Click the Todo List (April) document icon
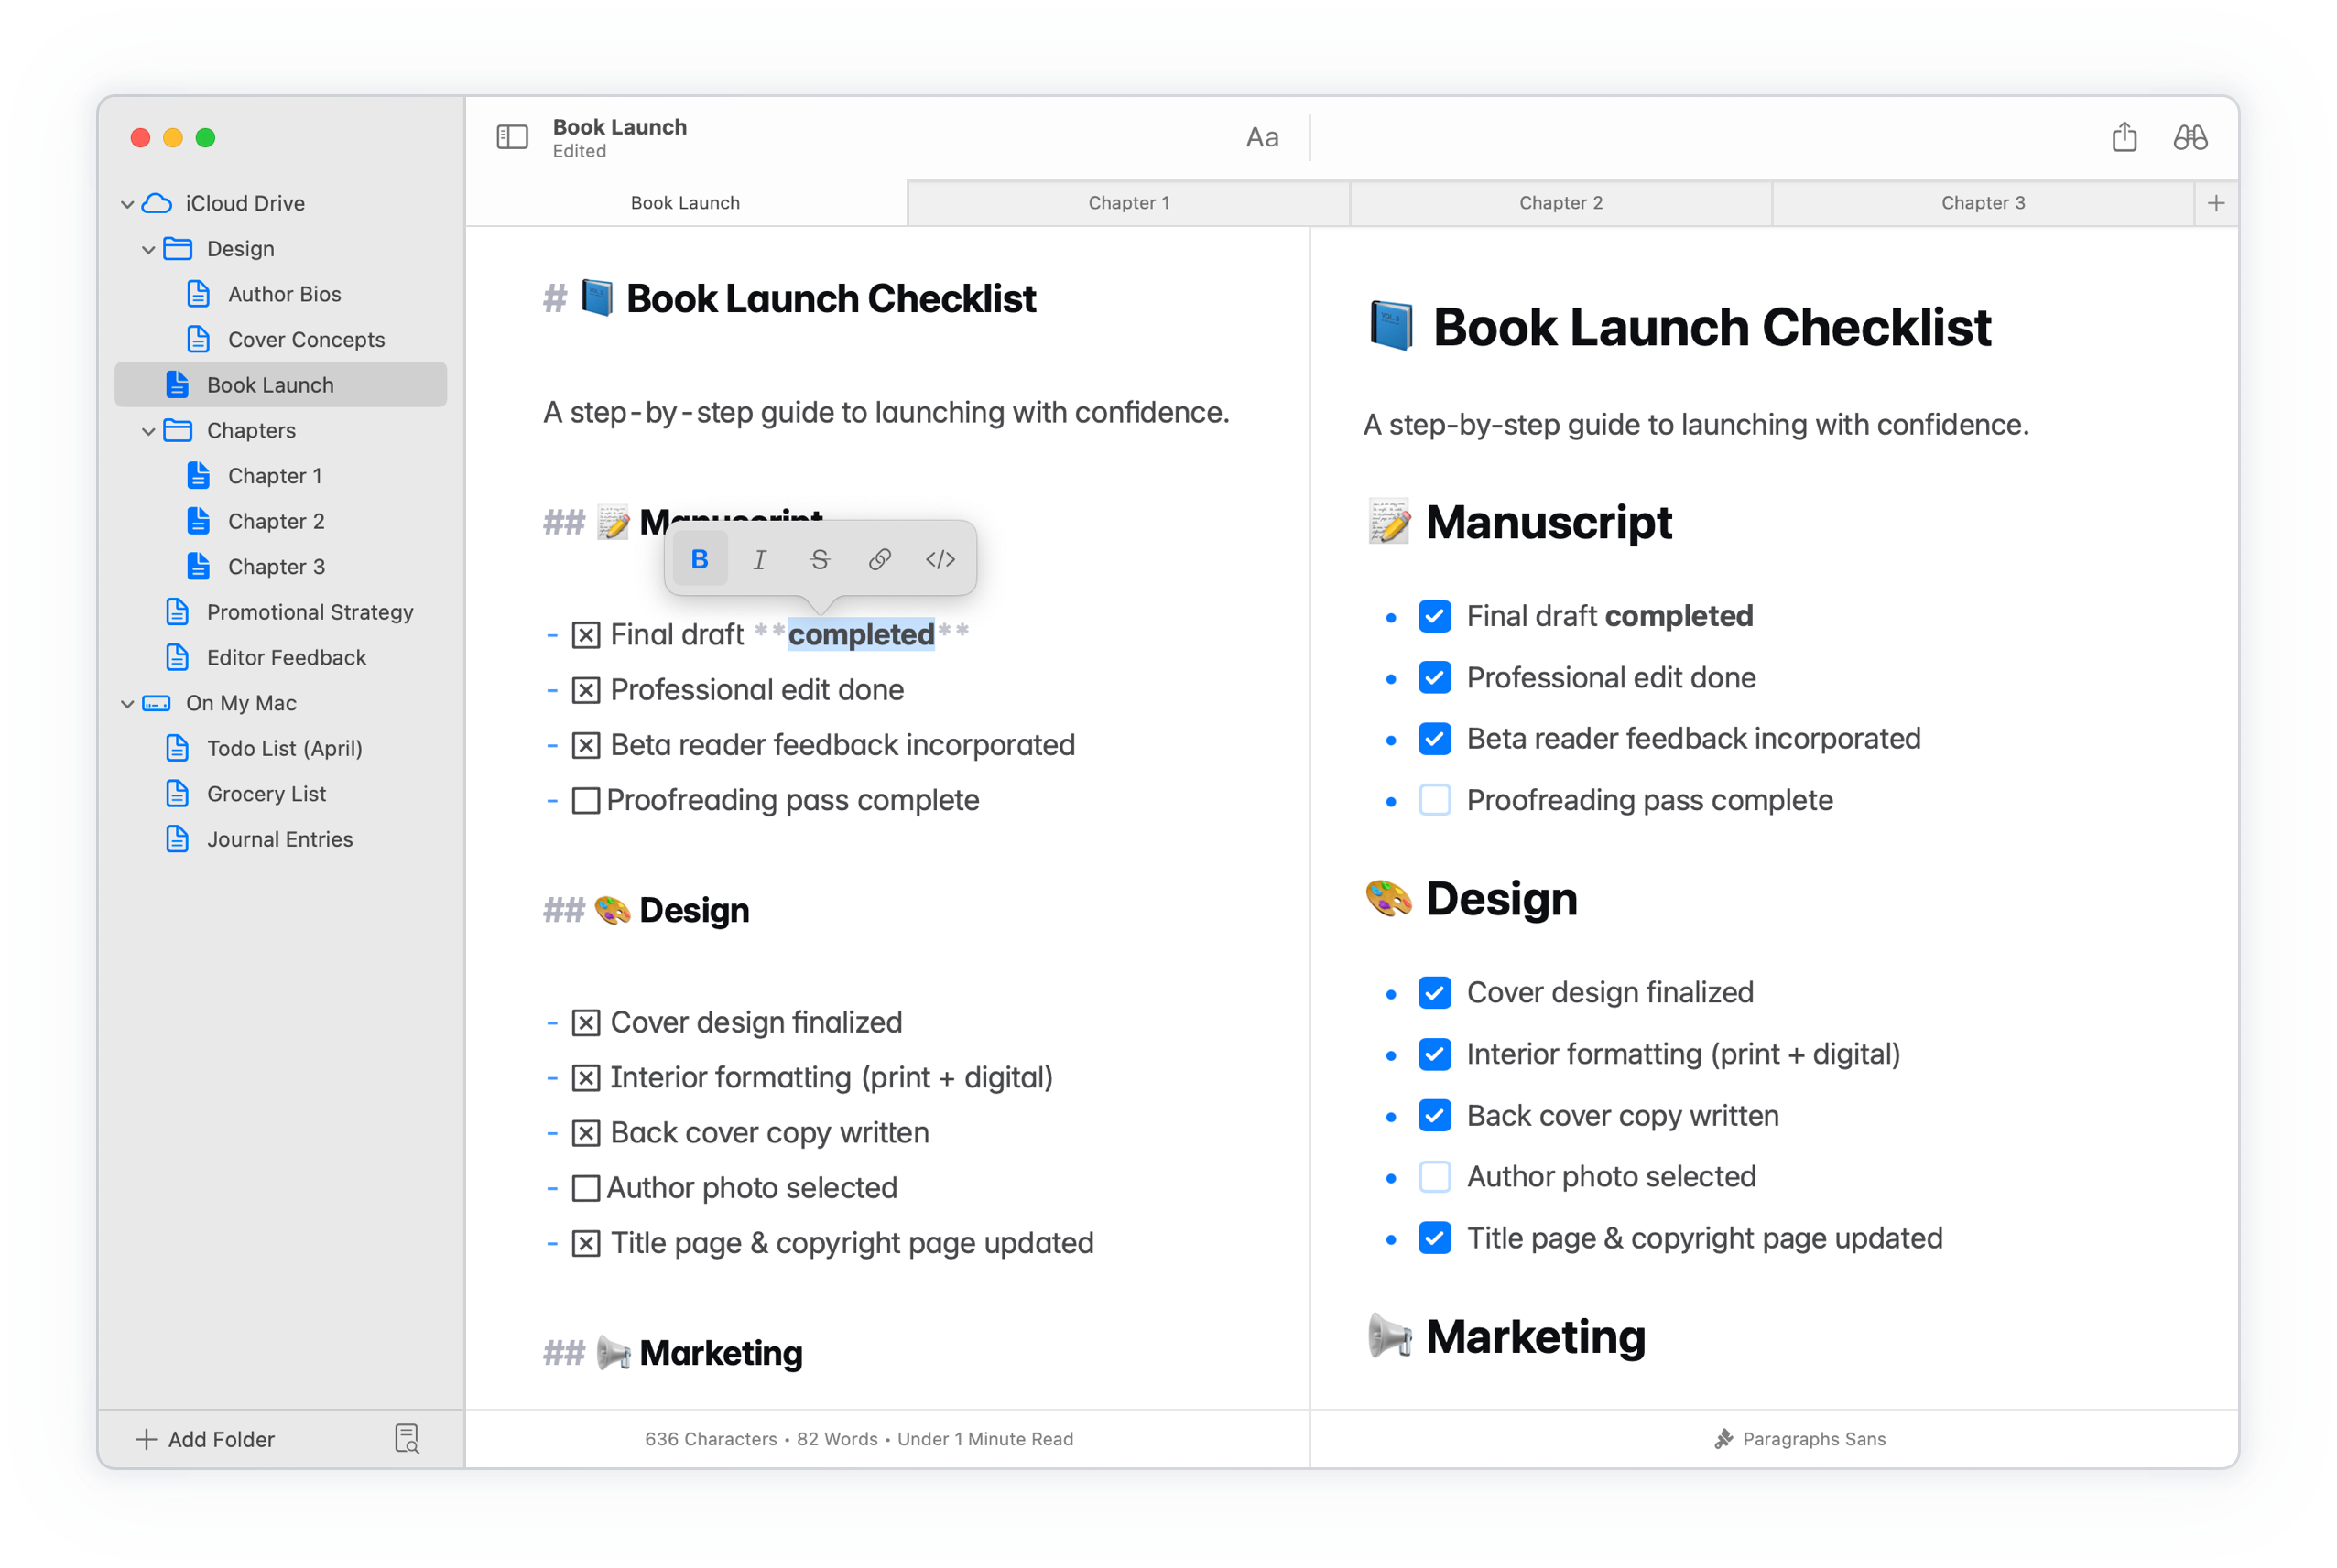Viewport: 2337px width, 1568px height. point(178,748)
